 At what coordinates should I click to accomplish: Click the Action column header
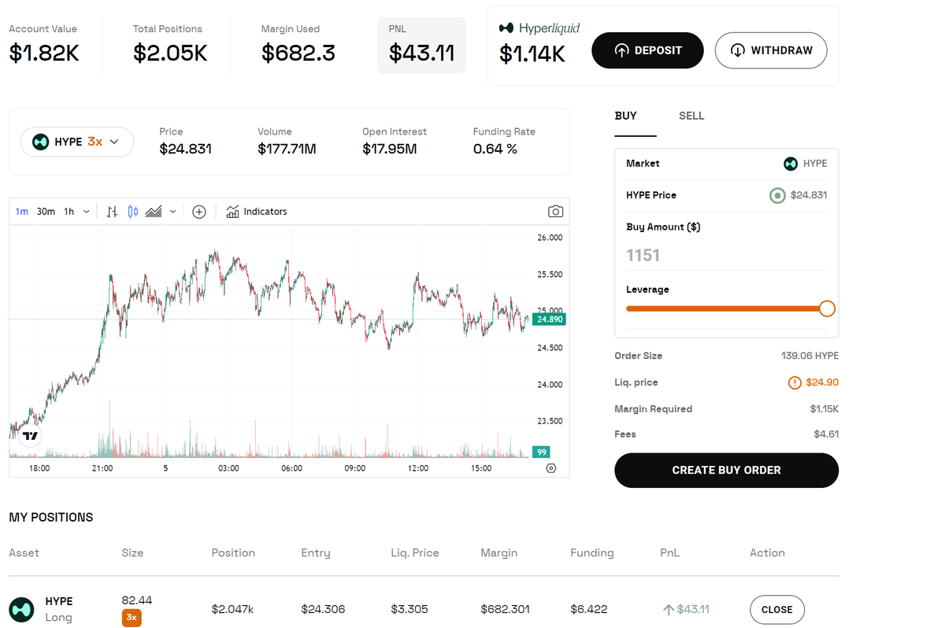pyautogui.click(x=767, y=552)
